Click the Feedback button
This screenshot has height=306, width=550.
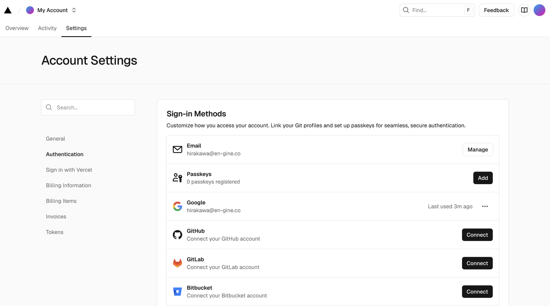tap(496, 10)
